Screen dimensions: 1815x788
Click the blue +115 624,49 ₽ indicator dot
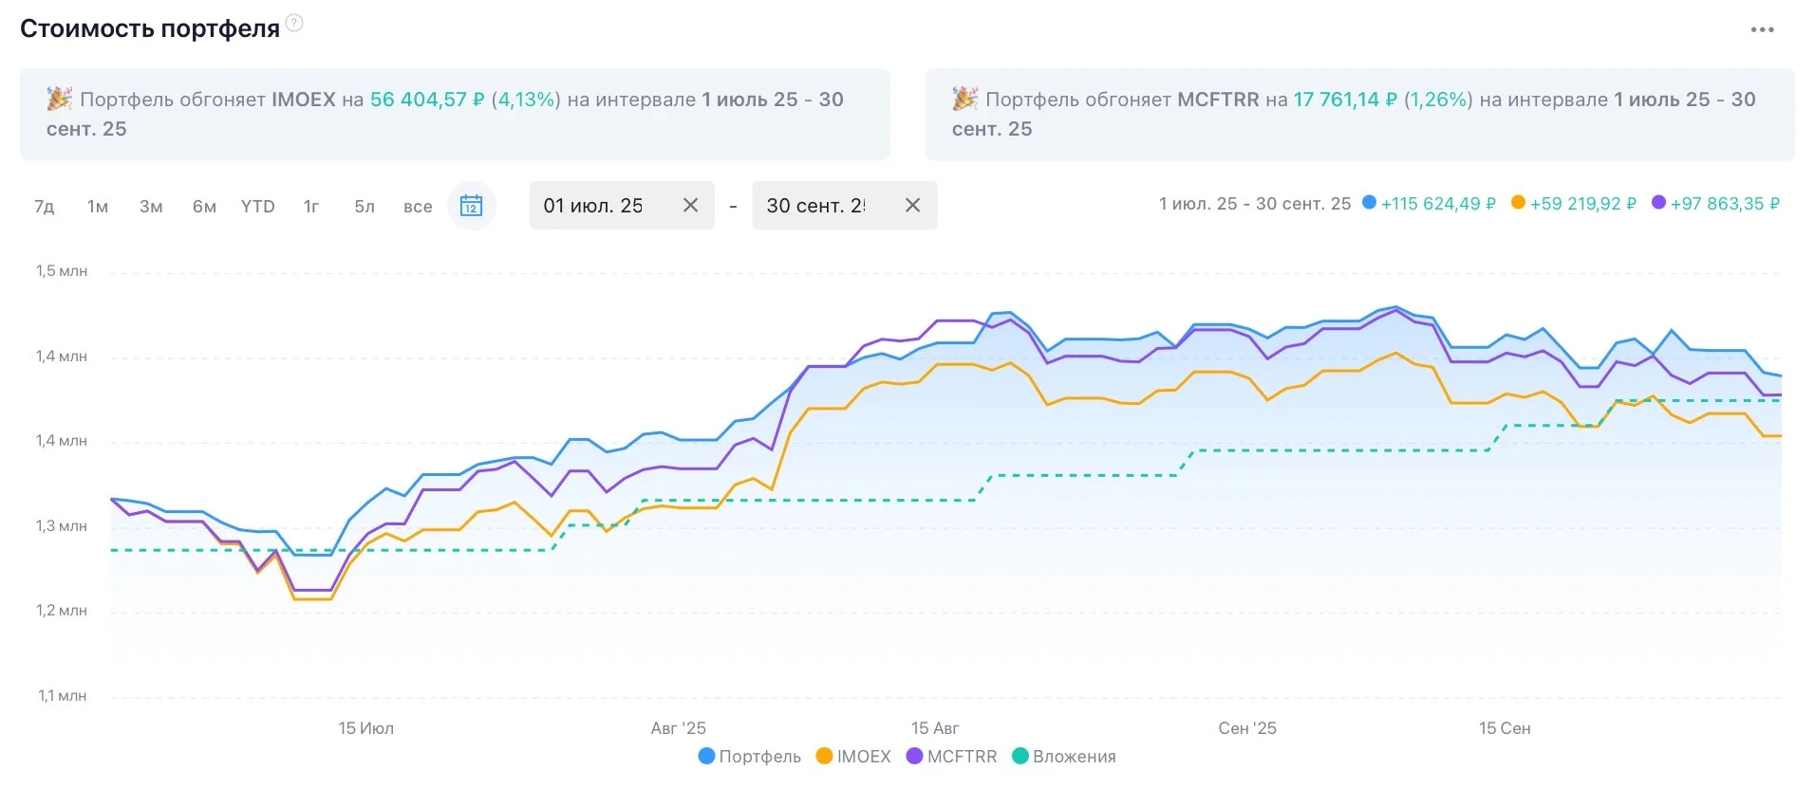(x=1369, y=202)
